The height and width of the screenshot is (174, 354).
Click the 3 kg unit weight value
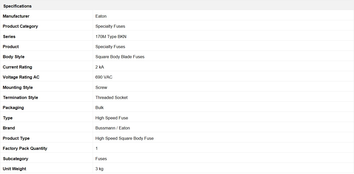(99, 169)
